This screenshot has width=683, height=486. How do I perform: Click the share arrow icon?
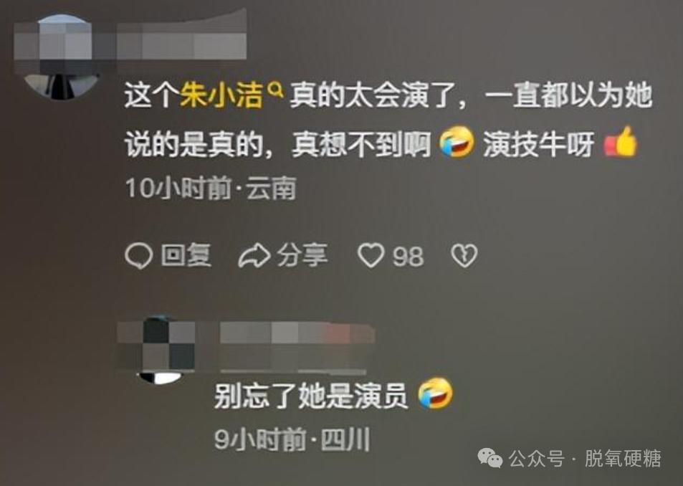click(x=254, y=256)
